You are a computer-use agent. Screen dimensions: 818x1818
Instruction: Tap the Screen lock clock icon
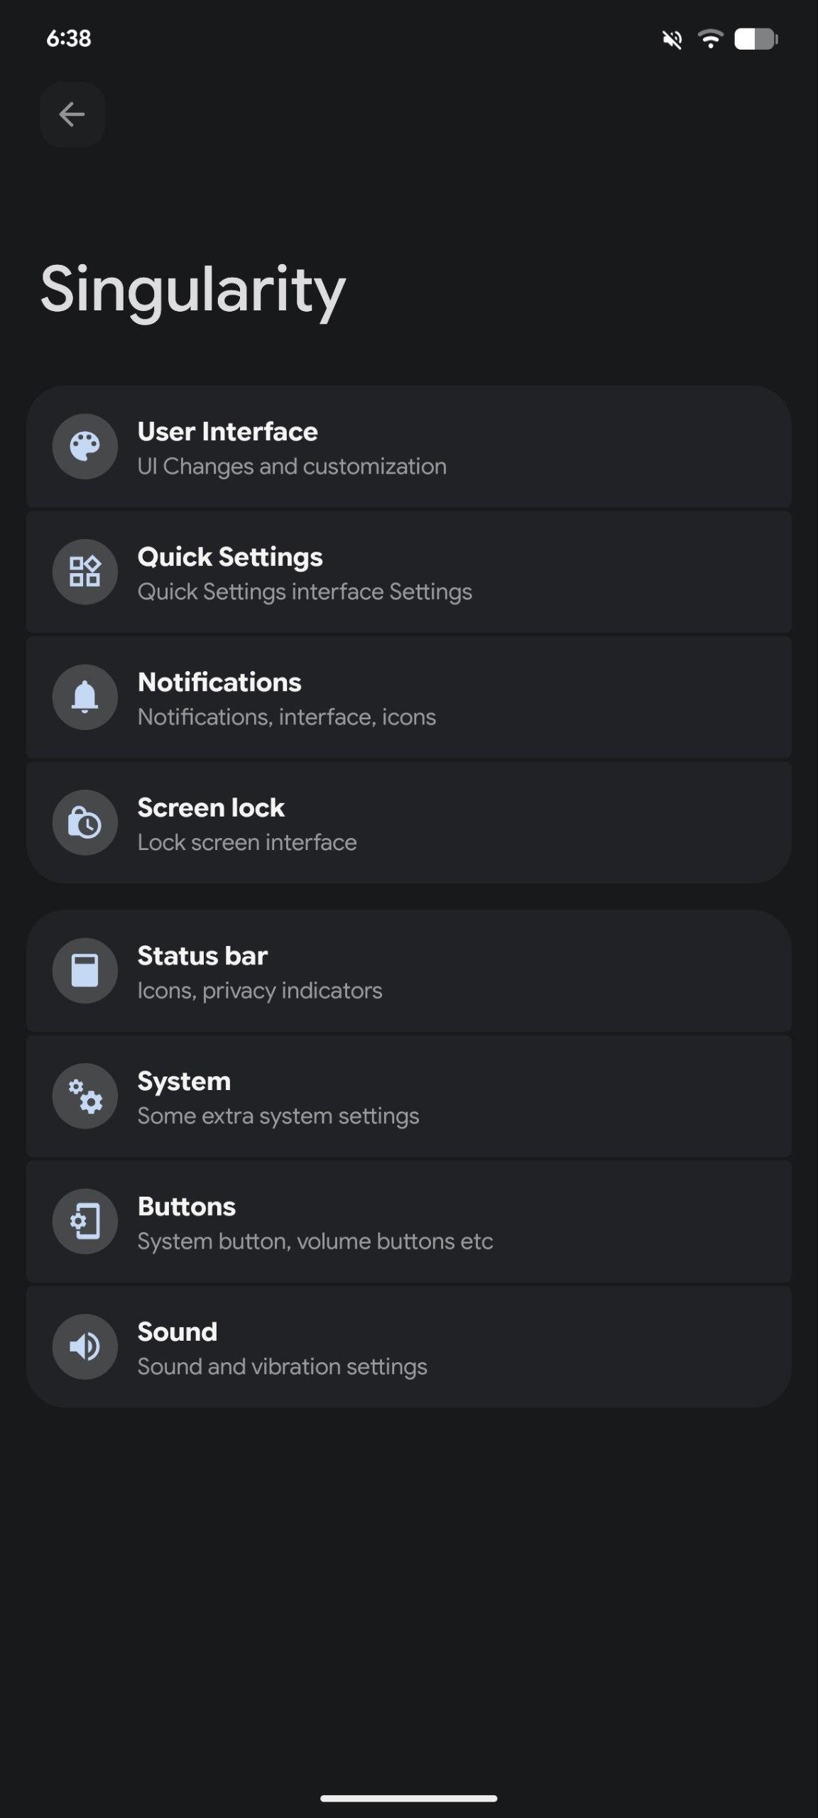[85, 822]
